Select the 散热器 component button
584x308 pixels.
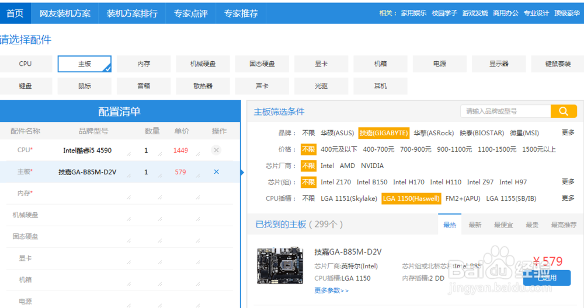tap(203, 86)
